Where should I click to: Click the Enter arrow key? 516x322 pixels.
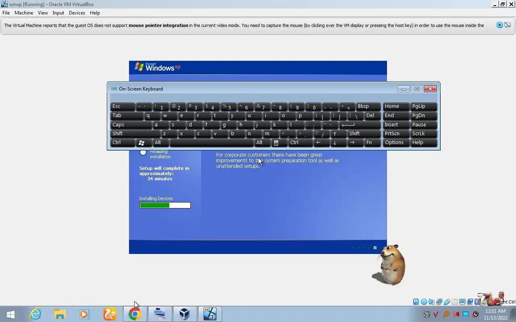360,125
